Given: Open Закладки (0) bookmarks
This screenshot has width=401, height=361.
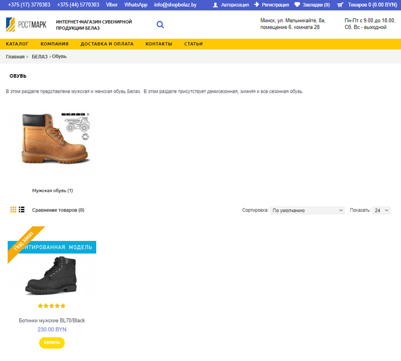Looking at the screenshot, I should [x=316, y=5].
